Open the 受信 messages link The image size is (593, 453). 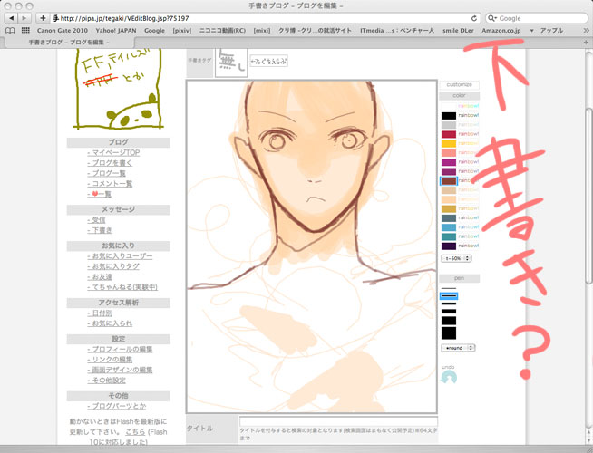96,220
